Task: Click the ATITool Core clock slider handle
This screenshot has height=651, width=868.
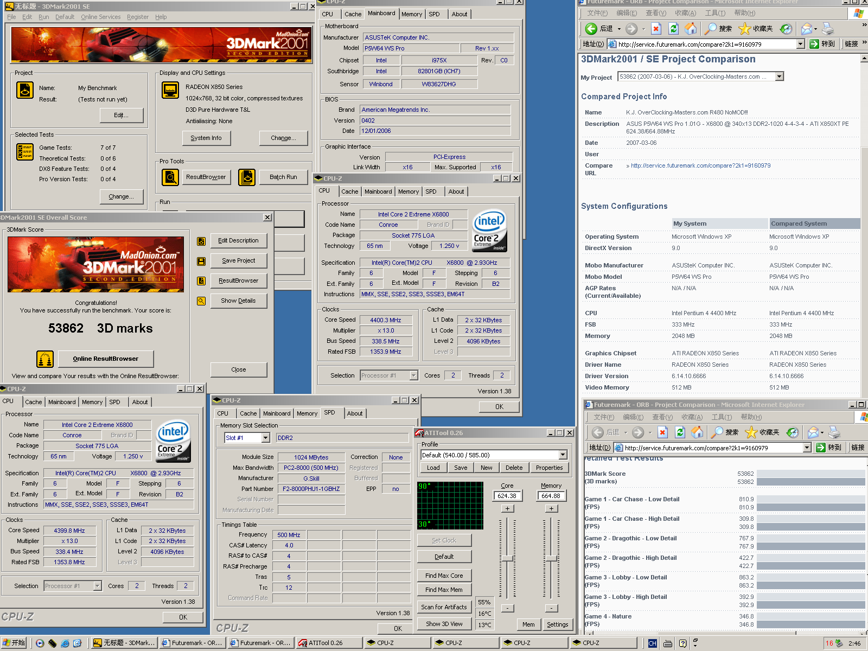Action: tap(508, 558)
